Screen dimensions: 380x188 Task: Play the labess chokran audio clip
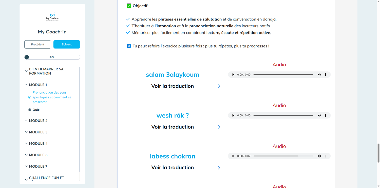point(233,156)
